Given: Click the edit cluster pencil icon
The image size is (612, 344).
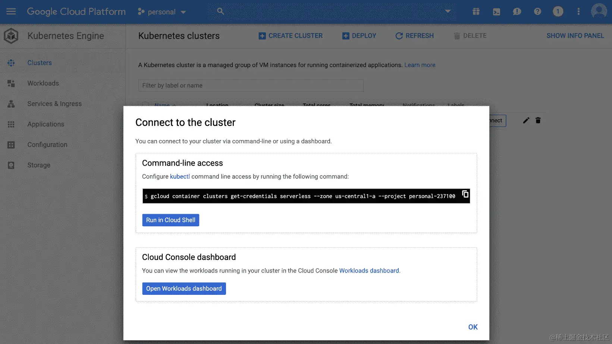Looking at the screenshot, I should (526, 120).
